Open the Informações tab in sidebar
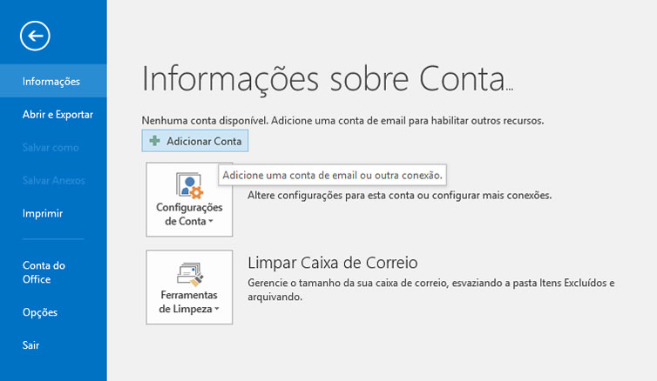657x381 pixels. tap(53, 81)
